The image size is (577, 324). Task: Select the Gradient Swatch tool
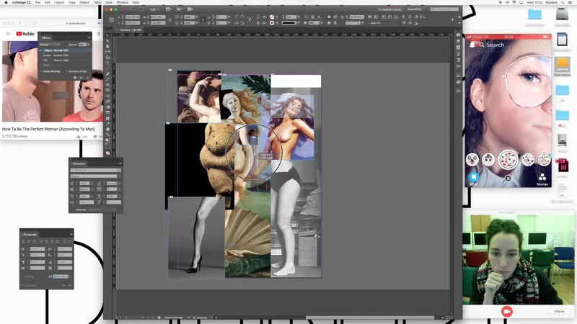coord(107,107)
